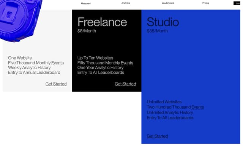Open the Measured home link

tap(85, 3)
